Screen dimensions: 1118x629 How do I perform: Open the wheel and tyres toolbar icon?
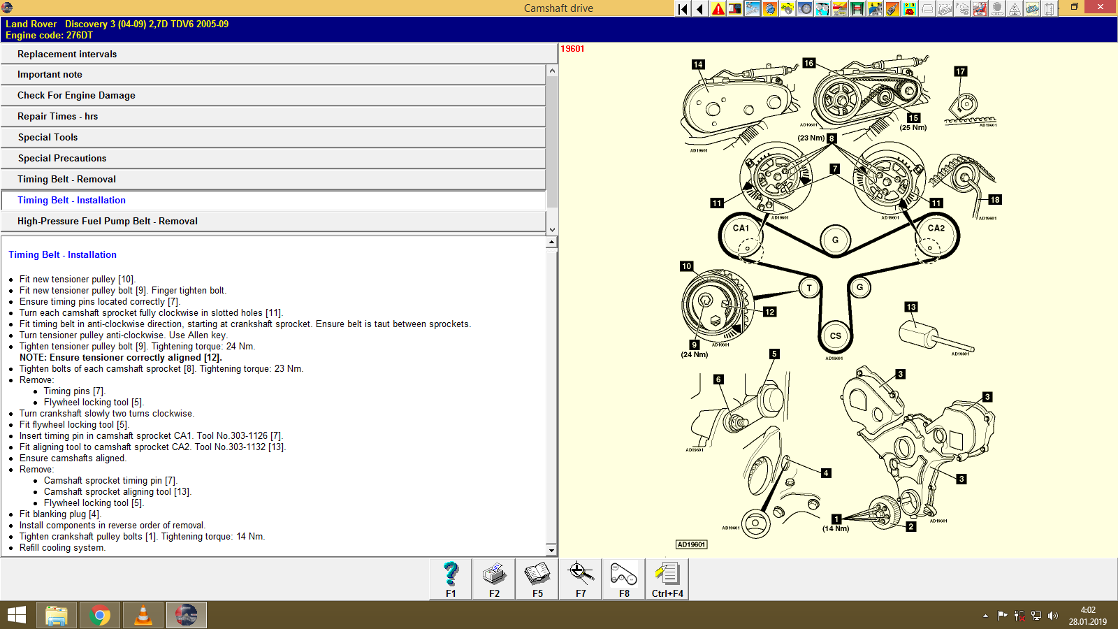click(x=804, y=8)
